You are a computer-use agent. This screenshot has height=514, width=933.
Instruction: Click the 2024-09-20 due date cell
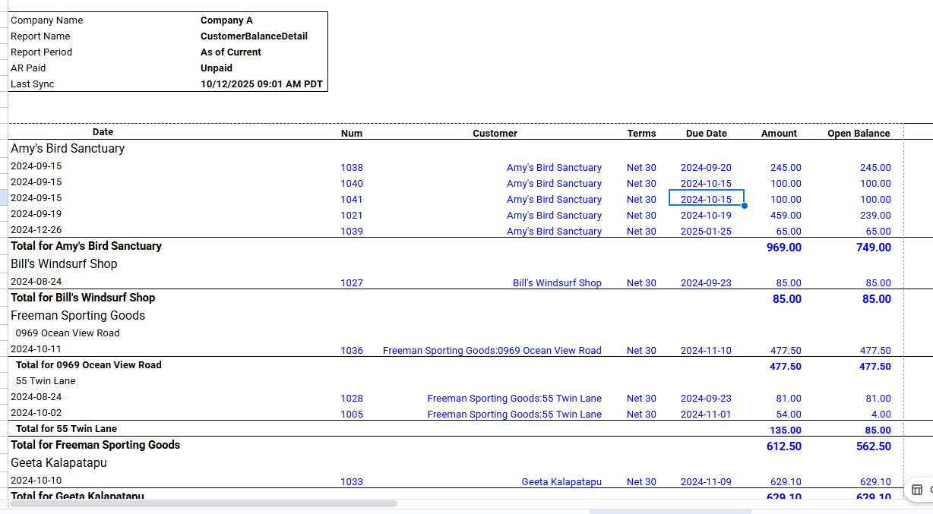(706, 168)
